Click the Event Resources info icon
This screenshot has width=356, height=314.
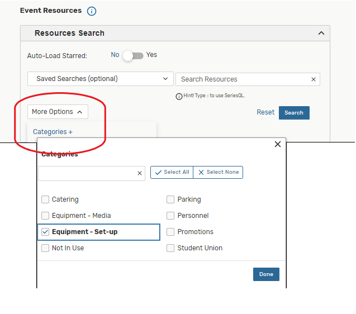(x=92, y=11)
